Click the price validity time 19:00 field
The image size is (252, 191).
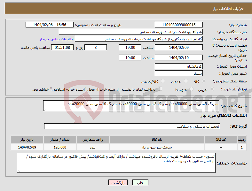coord(130,57)
